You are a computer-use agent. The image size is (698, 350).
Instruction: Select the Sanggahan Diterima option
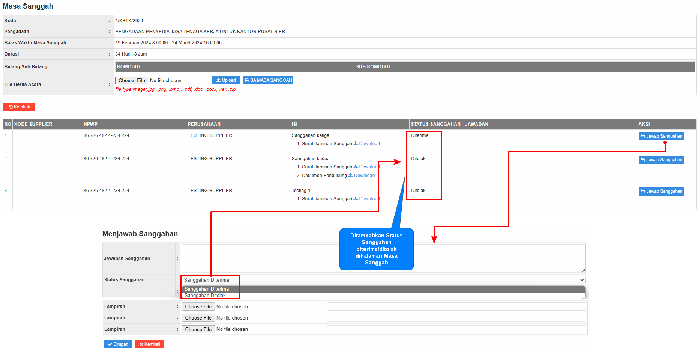coord(207,289)
